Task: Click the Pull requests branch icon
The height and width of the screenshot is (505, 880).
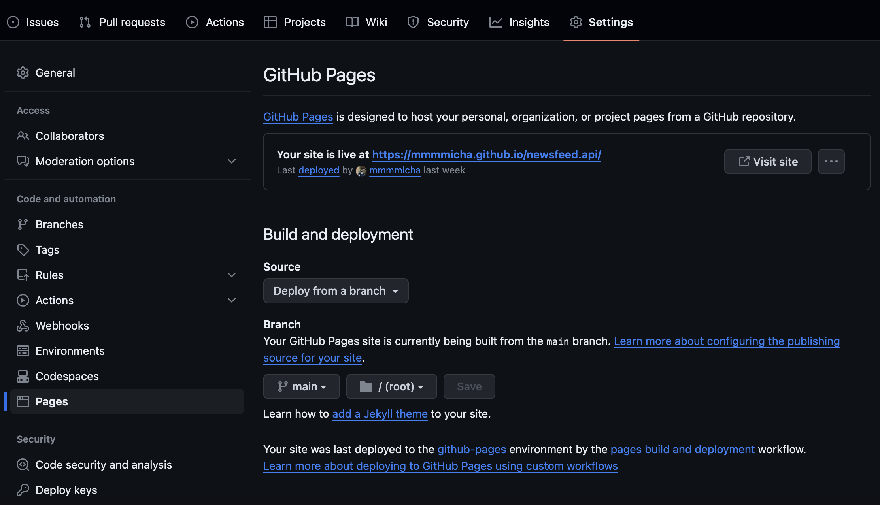Action: [x=85, y=22]
